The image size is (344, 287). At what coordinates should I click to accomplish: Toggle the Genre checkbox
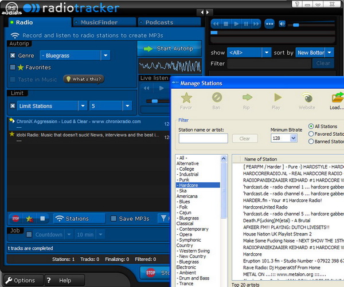click(13, 55)
